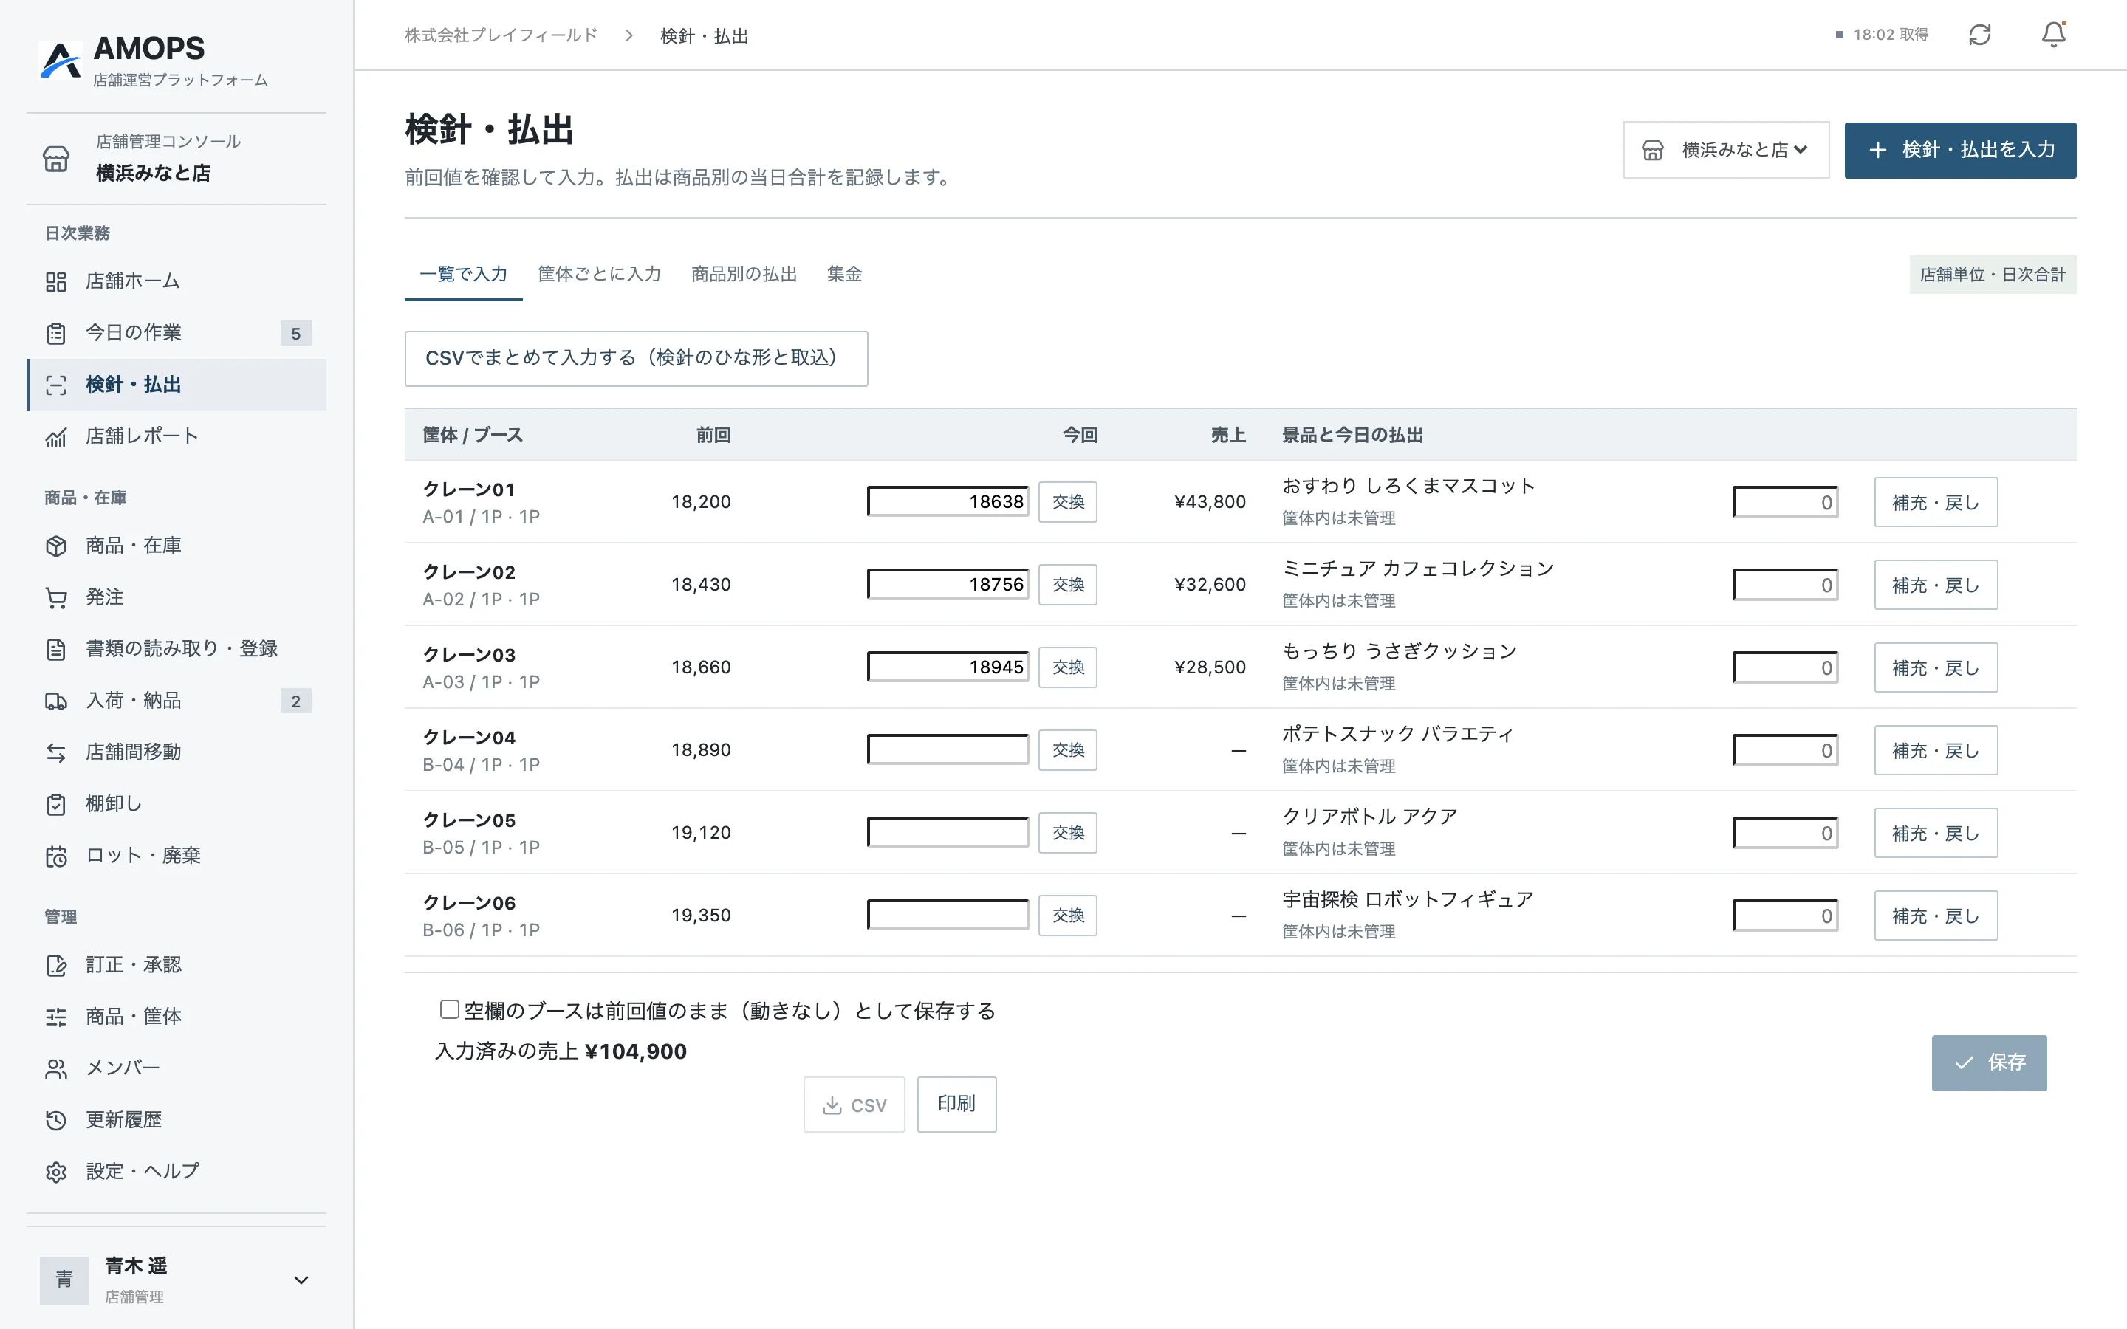Click 交換 for クレーン01

pos(1068,502)
